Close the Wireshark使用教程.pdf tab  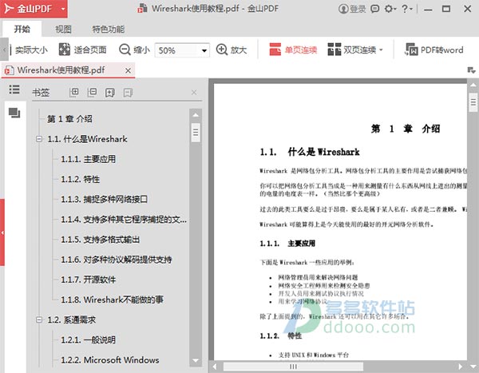point(128,70)
